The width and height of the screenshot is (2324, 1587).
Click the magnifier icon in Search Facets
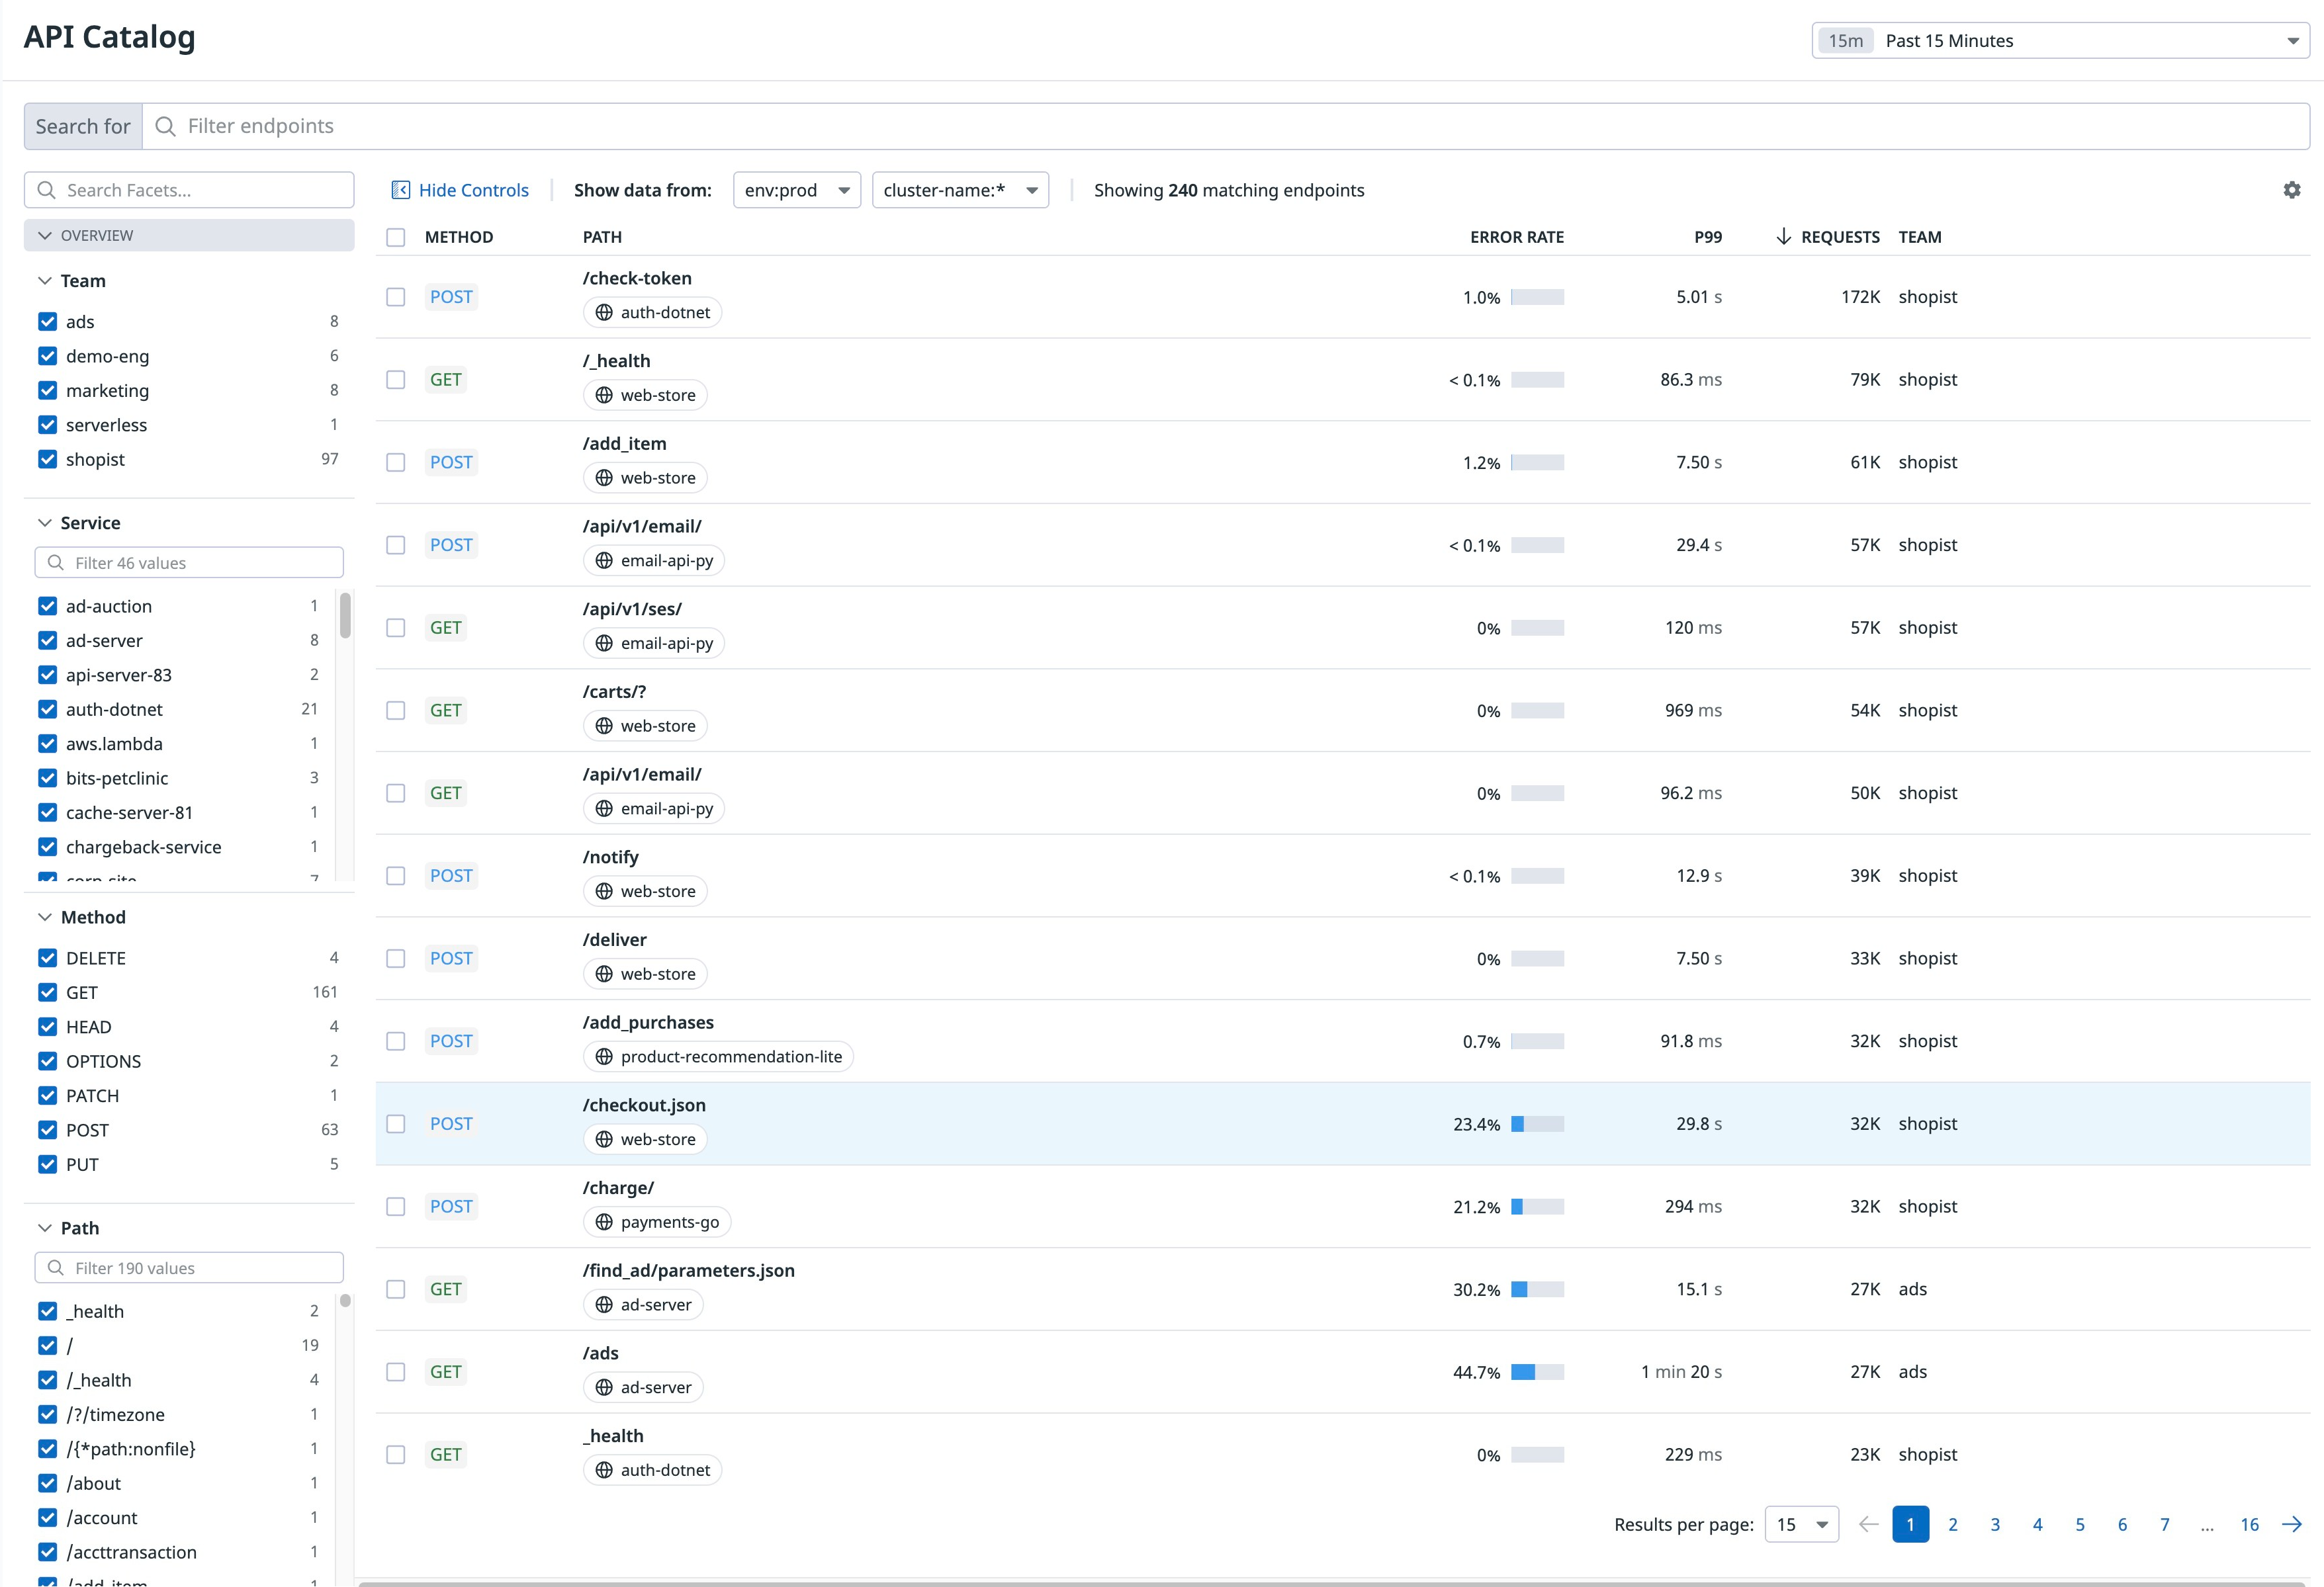[x=47, y=189]
